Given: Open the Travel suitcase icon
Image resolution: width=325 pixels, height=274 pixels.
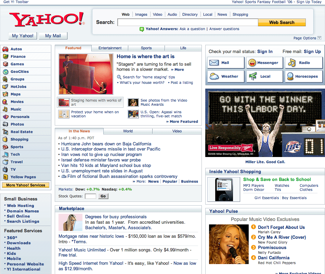Looking at the screenshot, I should [5, 162].
